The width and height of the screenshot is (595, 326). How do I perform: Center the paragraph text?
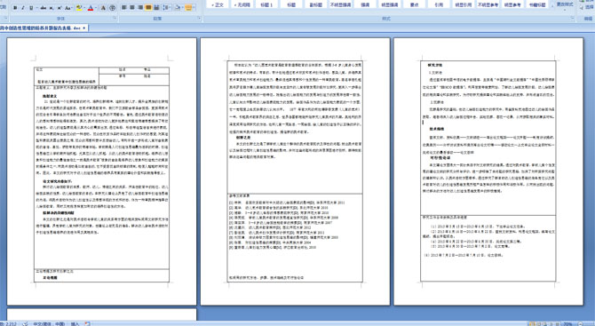click(x=132, y=8)
